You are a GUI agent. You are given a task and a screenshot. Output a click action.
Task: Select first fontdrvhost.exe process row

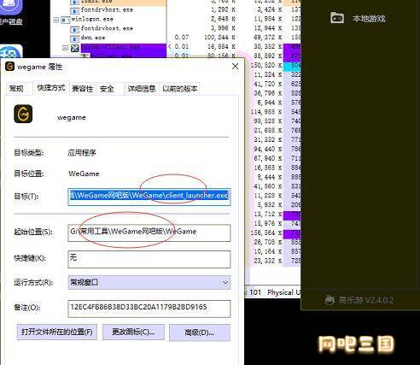click(107, 9)
